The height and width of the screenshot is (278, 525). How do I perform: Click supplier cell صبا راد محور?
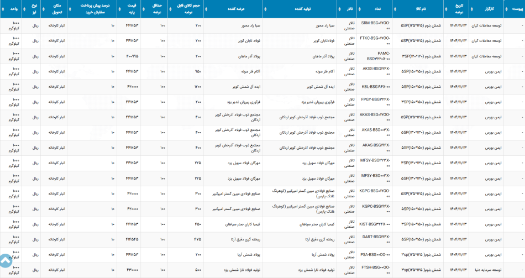(x=251, y=26)
